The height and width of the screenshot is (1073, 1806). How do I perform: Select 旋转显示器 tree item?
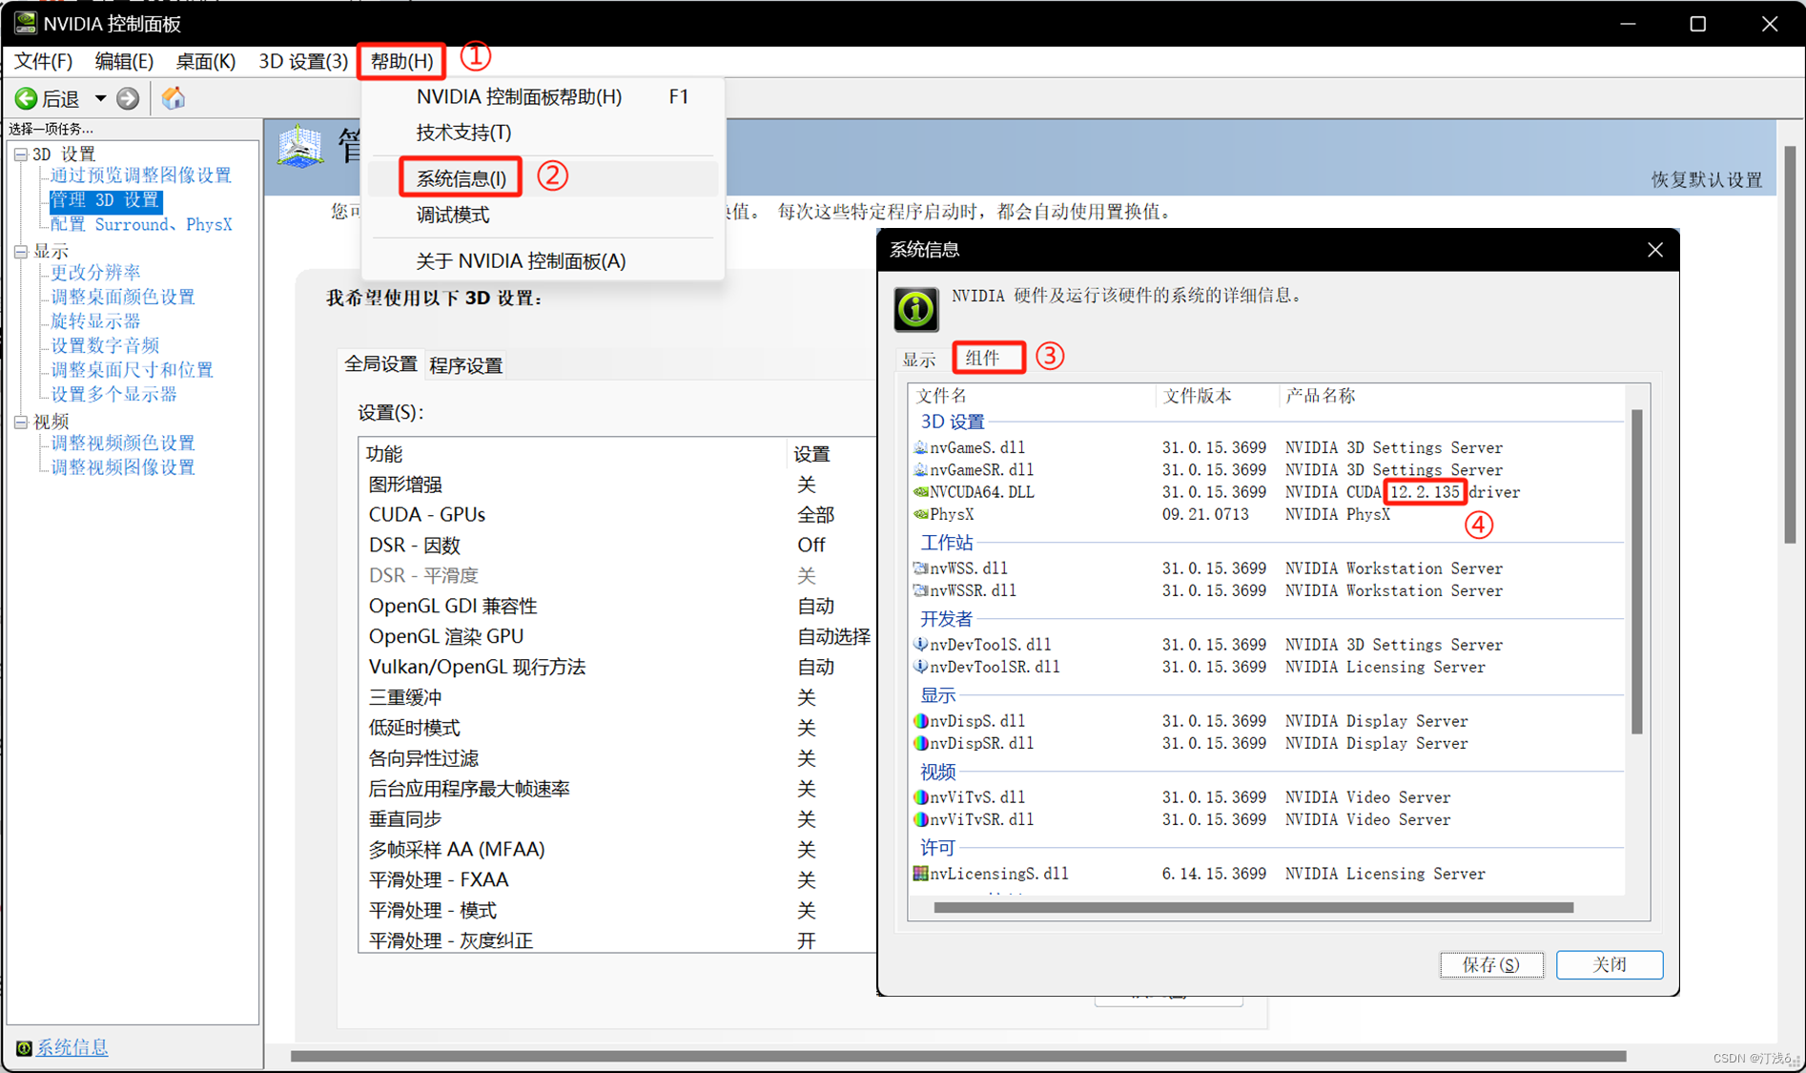95,321
